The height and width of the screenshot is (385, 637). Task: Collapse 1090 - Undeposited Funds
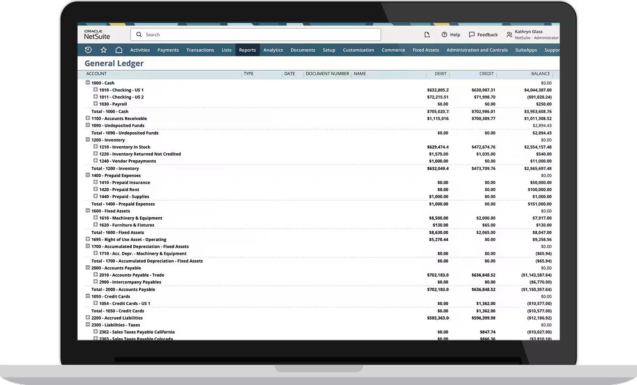pyautogui.click(x=88, y=125)
